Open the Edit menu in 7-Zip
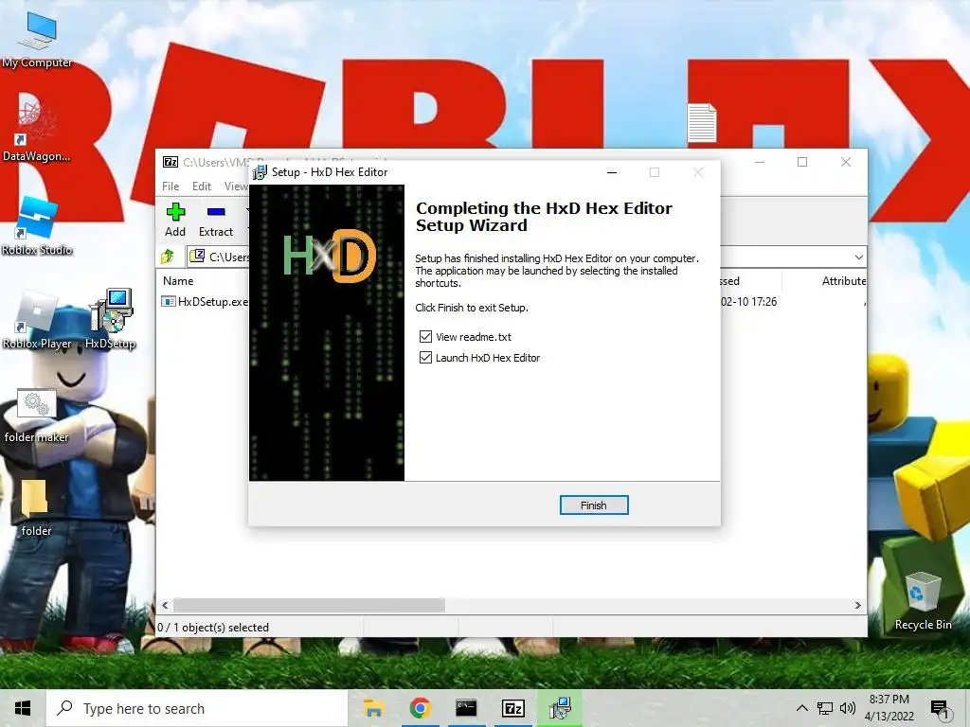970x727 pixels. click(201, 186)
